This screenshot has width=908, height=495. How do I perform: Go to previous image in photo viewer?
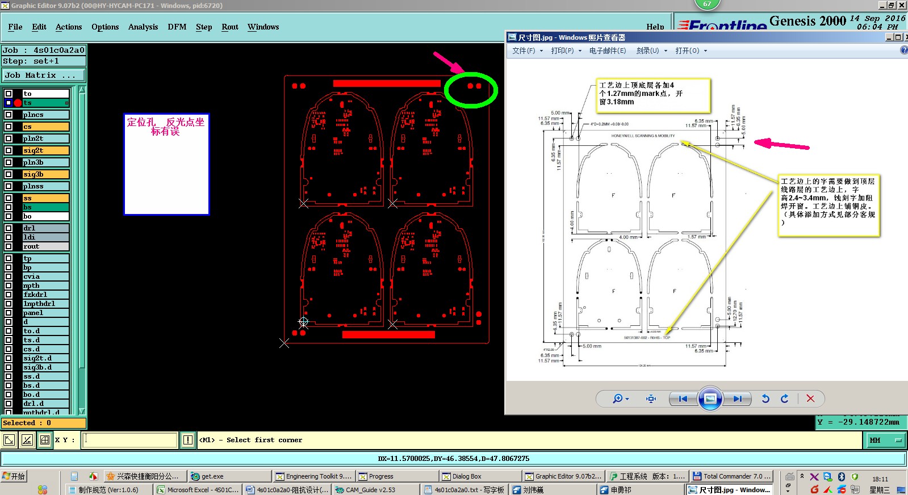(683, 398)
